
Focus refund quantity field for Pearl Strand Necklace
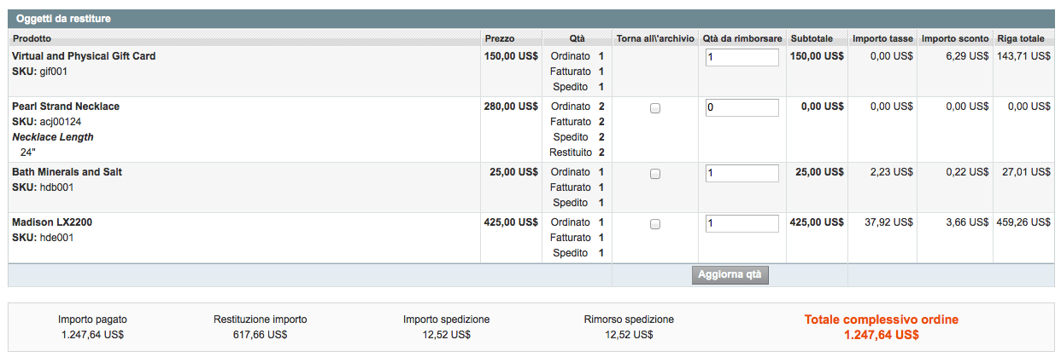(742, 108)
